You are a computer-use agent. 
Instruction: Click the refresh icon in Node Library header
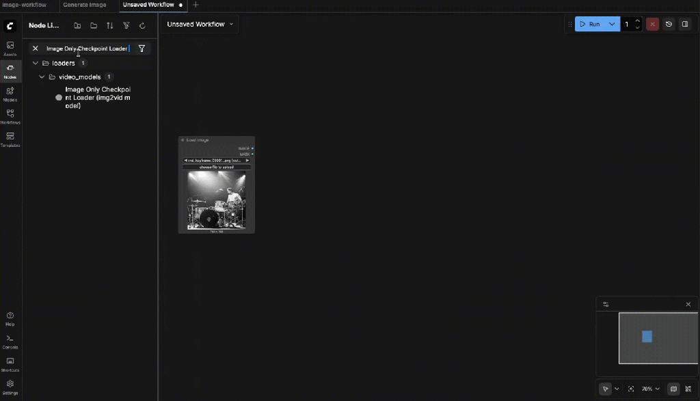pyautogui.click(x=142, y=25)
